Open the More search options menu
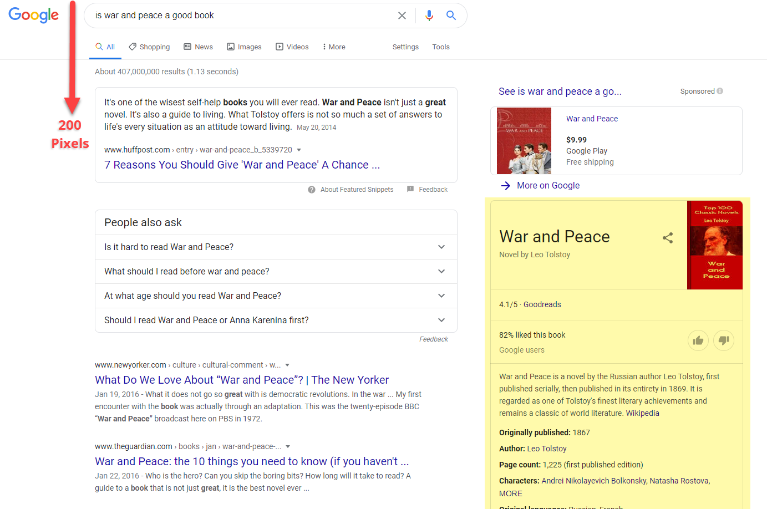This screenshot has width=767, height=509. coord(333,47)
